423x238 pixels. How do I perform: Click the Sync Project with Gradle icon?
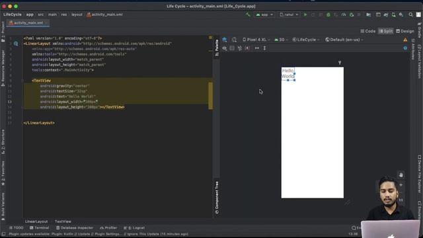point(386,15)
